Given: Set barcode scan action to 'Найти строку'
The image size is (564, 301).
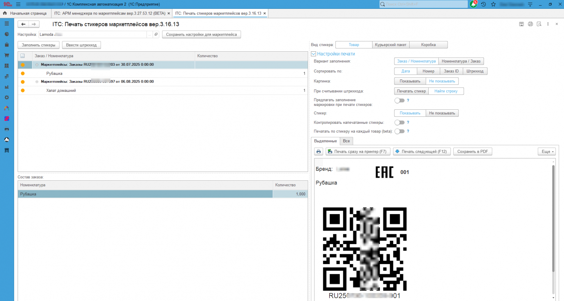Looking at the screenshot, I should pos(446,91).
